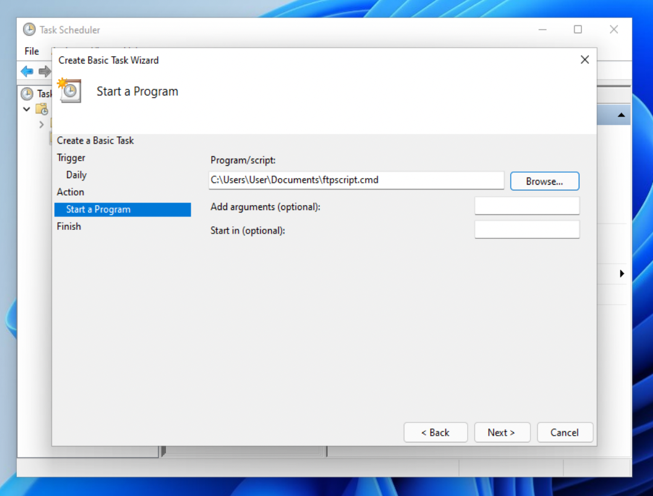Maximize the Task Scheduler window
653x496 pixels.
[x=578, y=30]
